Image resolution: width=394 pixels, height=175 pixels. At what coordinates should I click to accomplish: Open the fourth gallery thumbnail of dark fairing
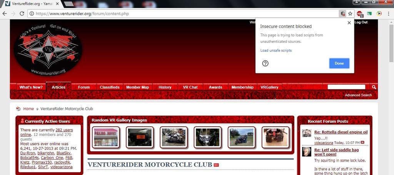coord(207,137)
